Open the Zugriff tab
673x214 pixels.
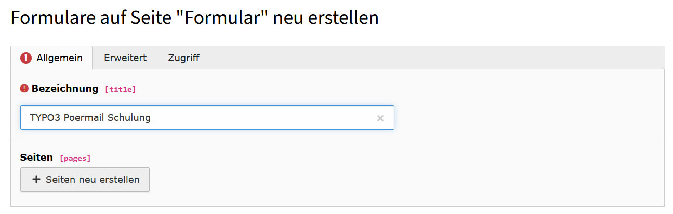tap(183, 58)
